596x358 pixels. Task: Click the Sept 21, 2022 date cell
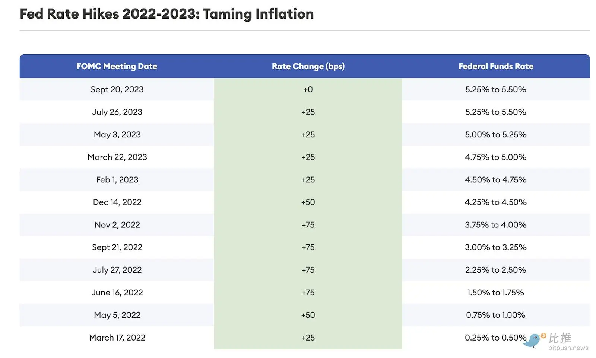click(117, 247)
